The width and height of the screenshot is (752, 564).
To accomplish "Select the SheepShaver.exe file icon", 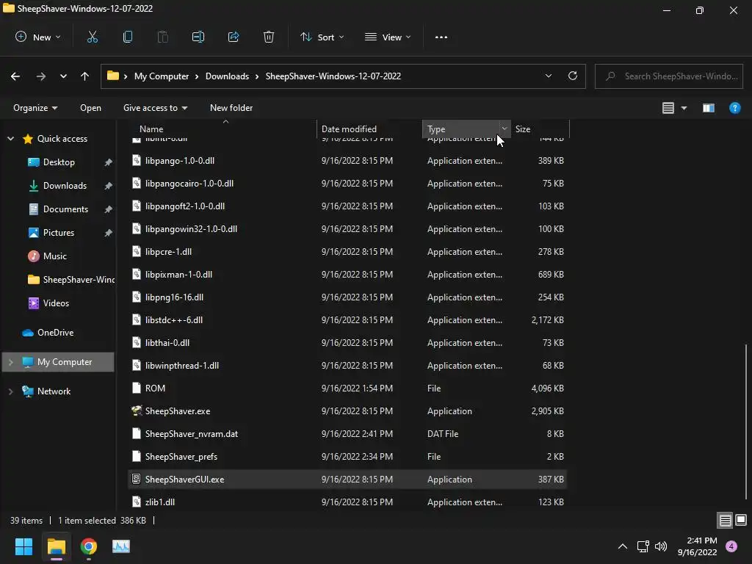I will tap(137, 411).
